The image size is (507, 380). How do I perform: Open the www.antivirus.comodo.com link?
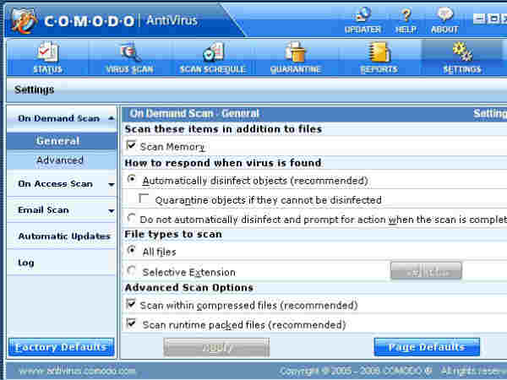point(77,371)
